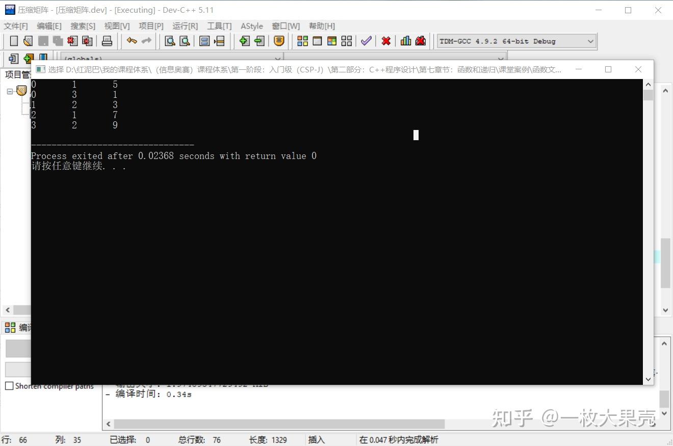
Task: Click the delete profiling information icon
Action: coord(421,41)
